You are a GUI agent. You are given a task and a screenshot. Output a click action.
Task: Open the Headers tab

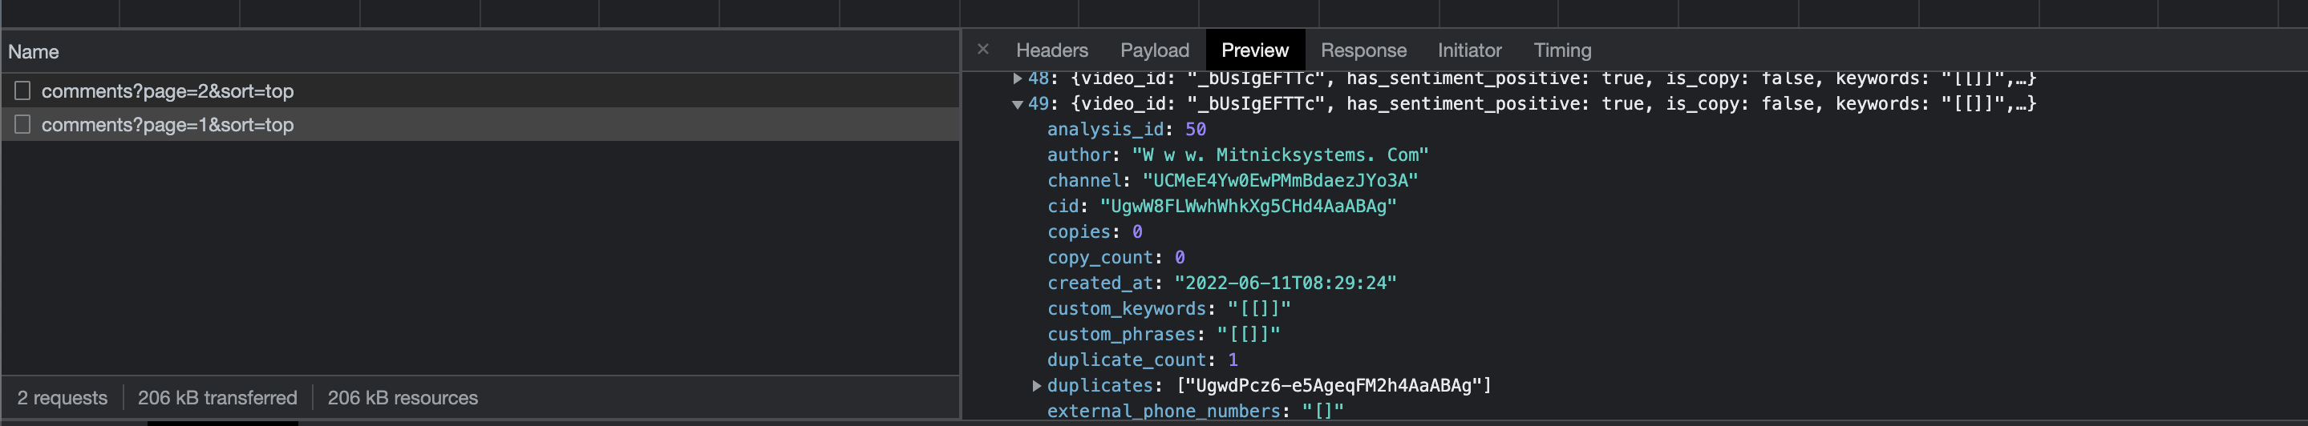[1052, 50]
